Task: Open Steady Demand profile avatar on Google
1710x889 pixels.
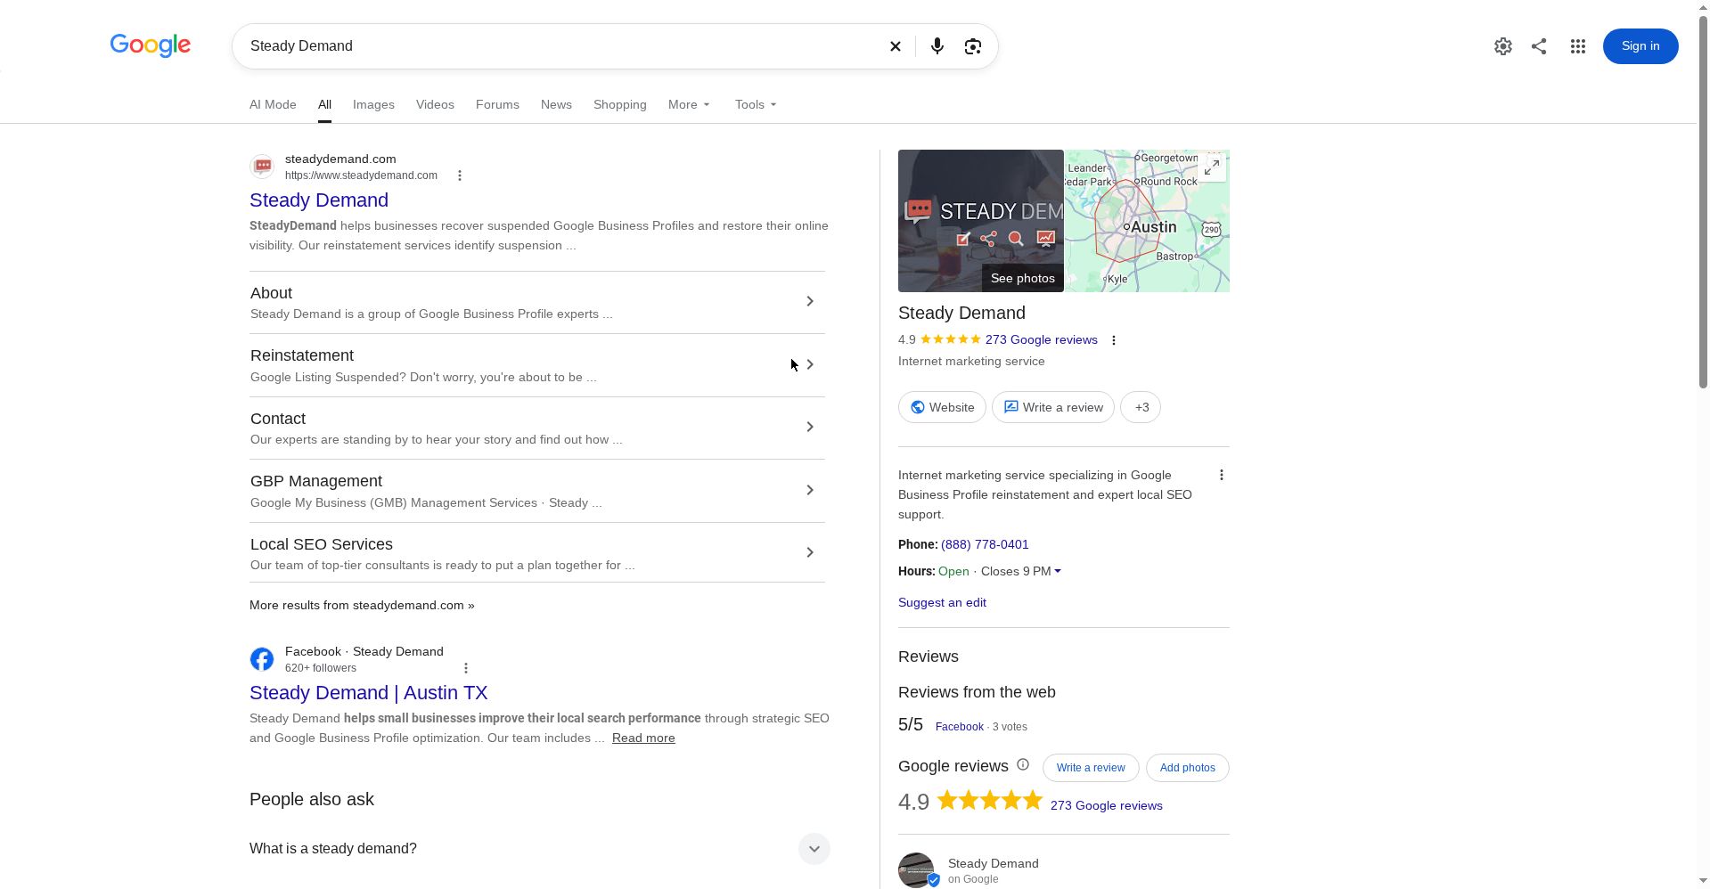Action: 917,870
